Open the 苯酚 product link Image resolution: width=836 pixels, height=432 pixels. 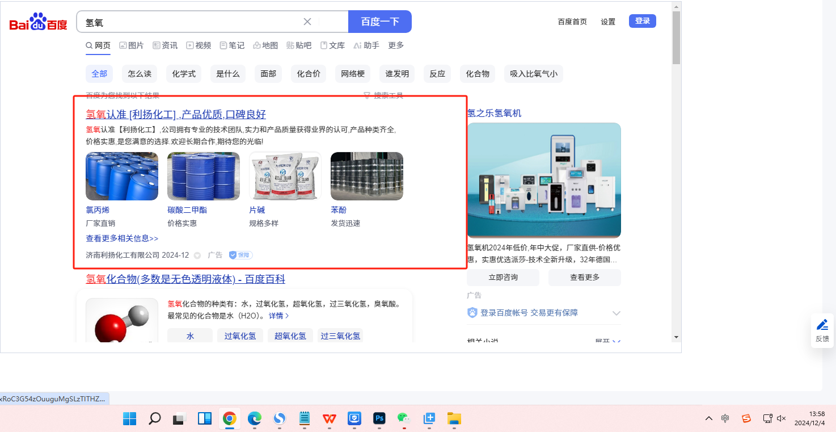click(339, 210)
